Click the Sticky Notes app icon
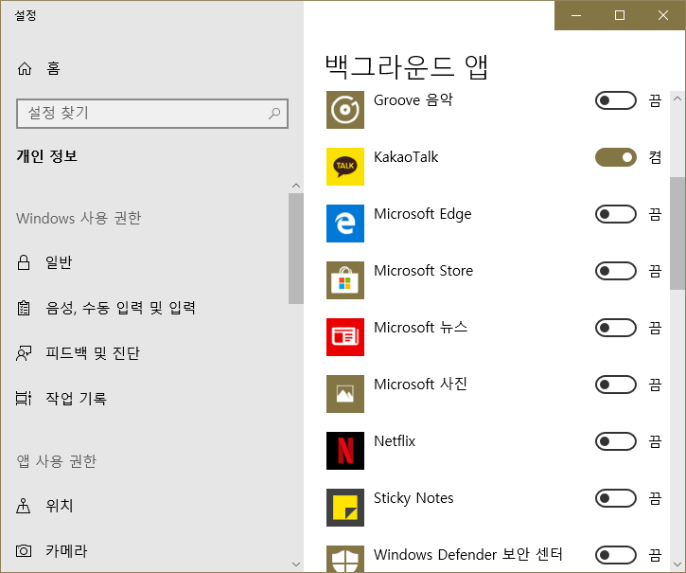The image size is (686, 573). click(x=345, y=508)
